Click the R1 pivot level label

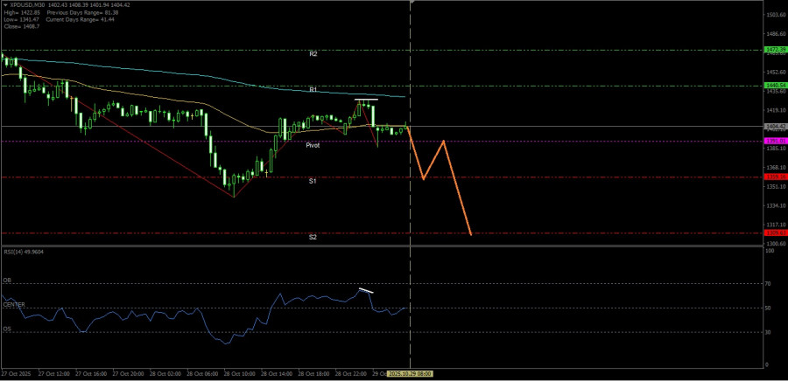click(313, 90)
